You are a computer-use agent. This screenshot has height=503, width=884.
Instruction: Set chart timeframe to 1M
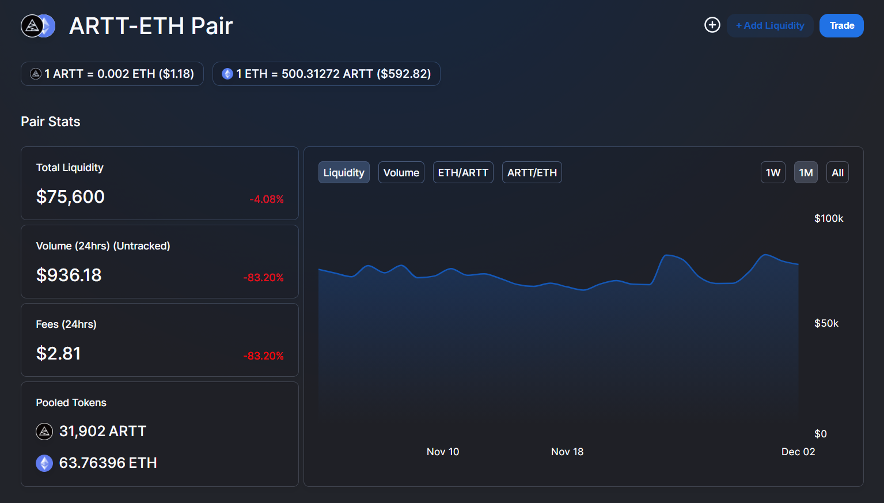(x=806, y=172)
